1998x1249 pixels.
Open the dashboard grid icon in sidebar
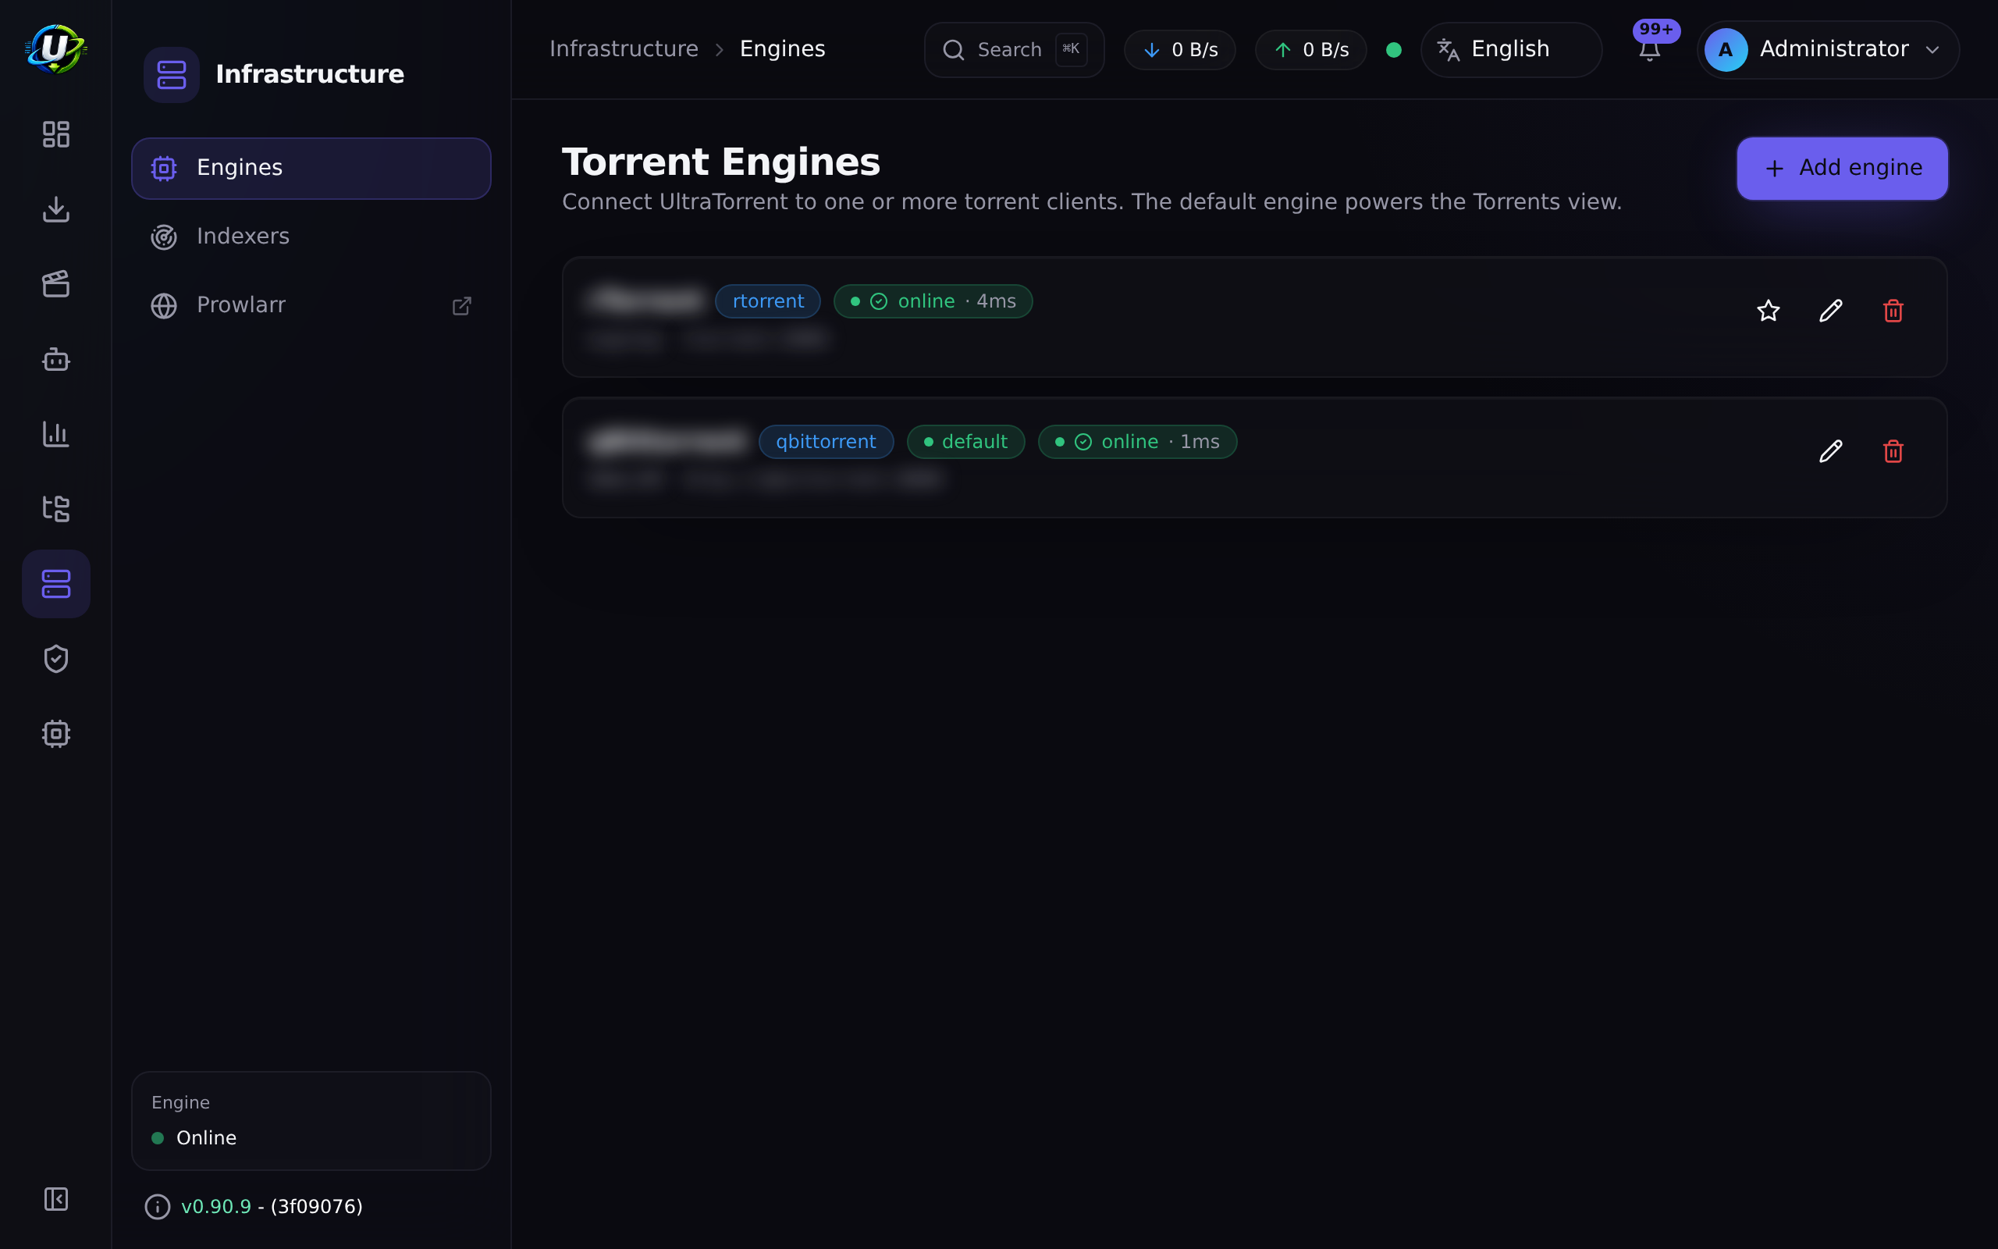click(x=55, y=134)
